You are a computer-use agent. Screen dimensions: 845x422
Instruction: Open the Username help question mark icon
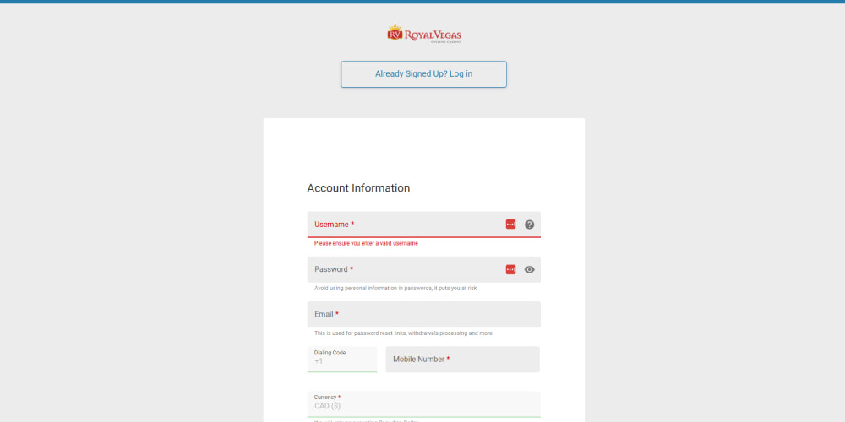coord(529,225)
